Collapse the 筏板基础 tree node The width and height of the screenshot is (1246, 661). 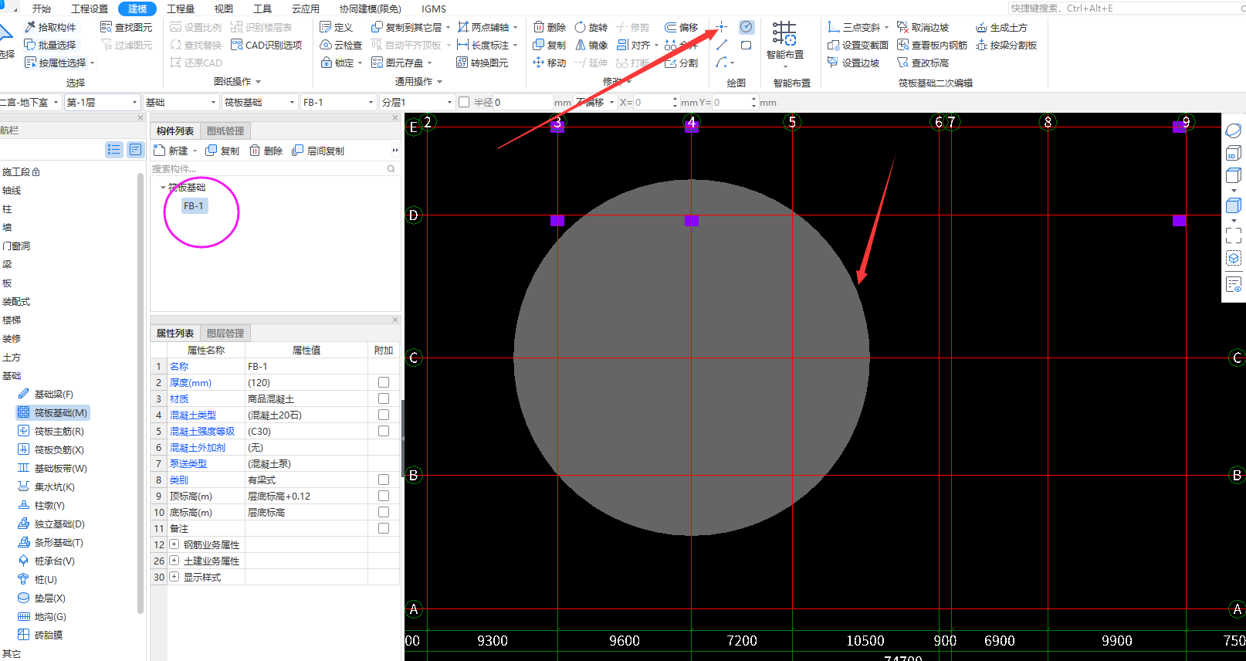pyautogui.click(x=163, y=188)
